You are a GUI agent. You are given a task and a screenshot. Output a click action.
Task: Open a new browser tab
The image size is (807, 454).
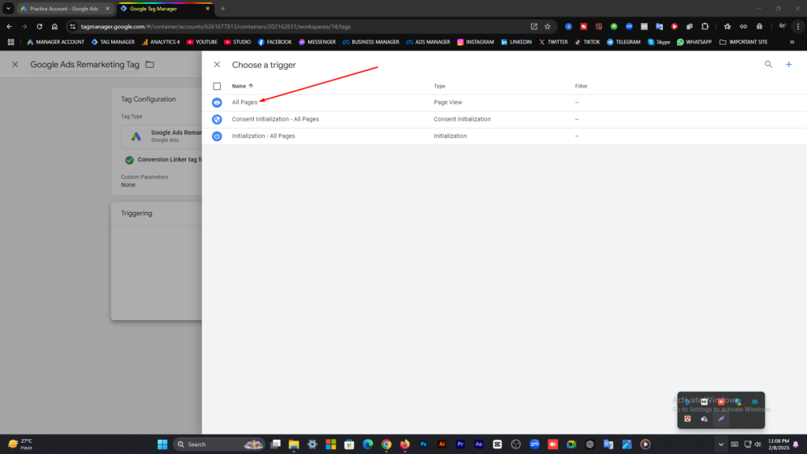click(x=223, y=9)
